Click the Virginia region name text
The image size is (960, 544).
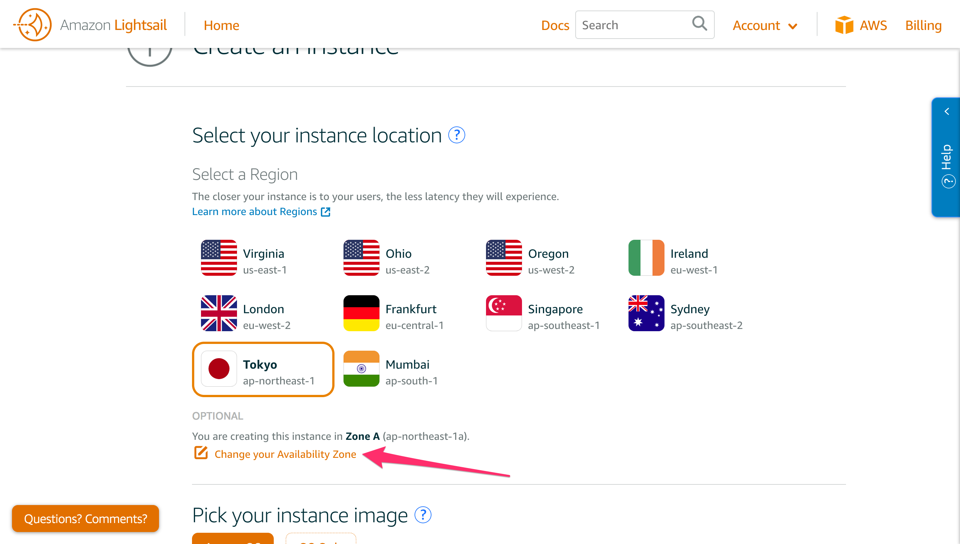pos(264,254)
